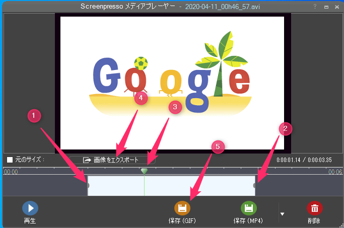Toggle the 元のサイズ checkbox
344x228 pixels.
(10, 160)
